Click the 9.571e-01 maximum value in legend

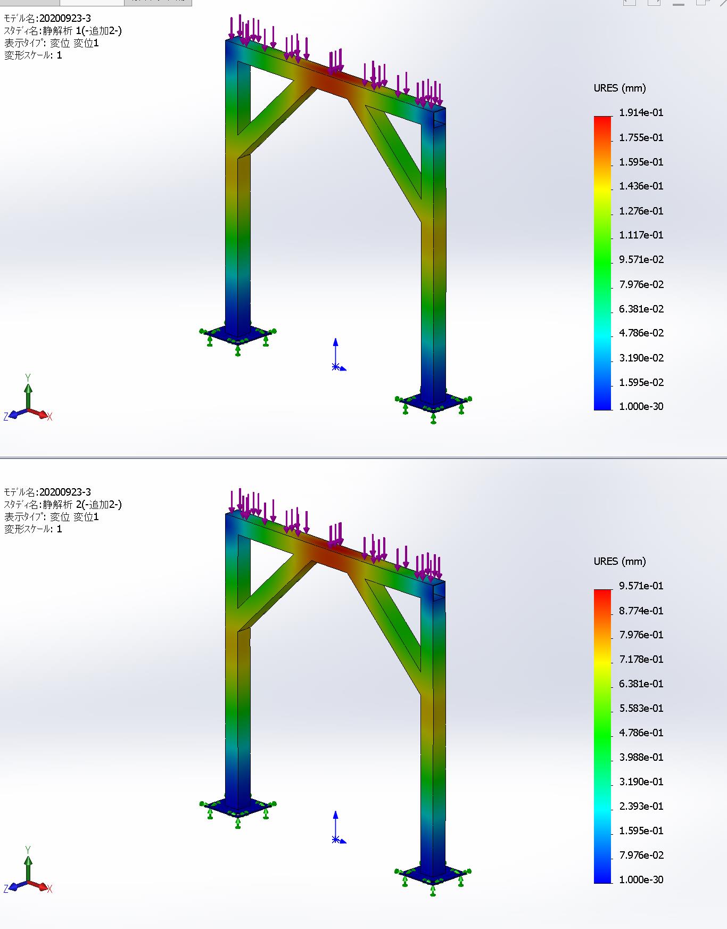tap(641, 586)
